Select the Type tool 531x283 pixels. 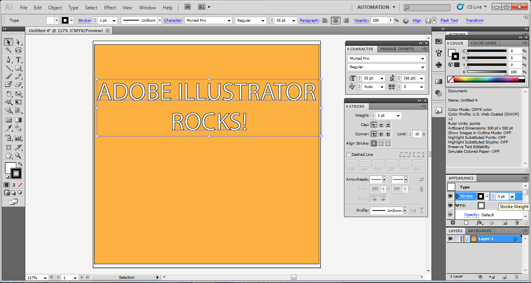[18, 60]
